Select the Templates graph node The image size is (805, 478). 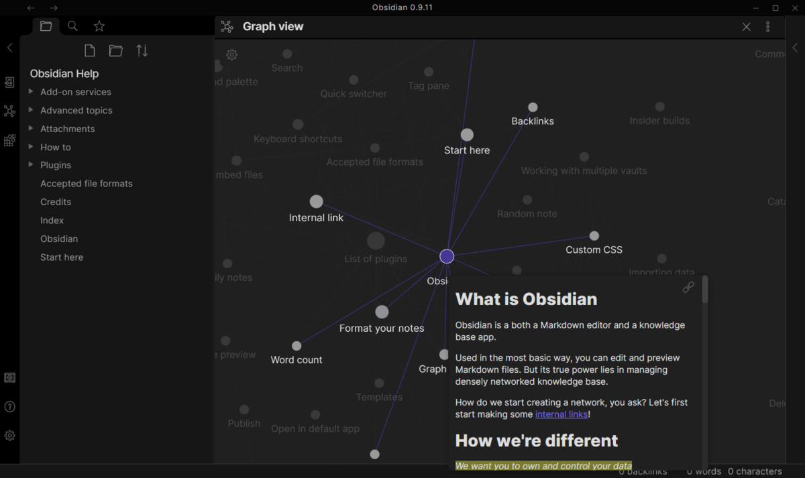(x=379, y=383)
